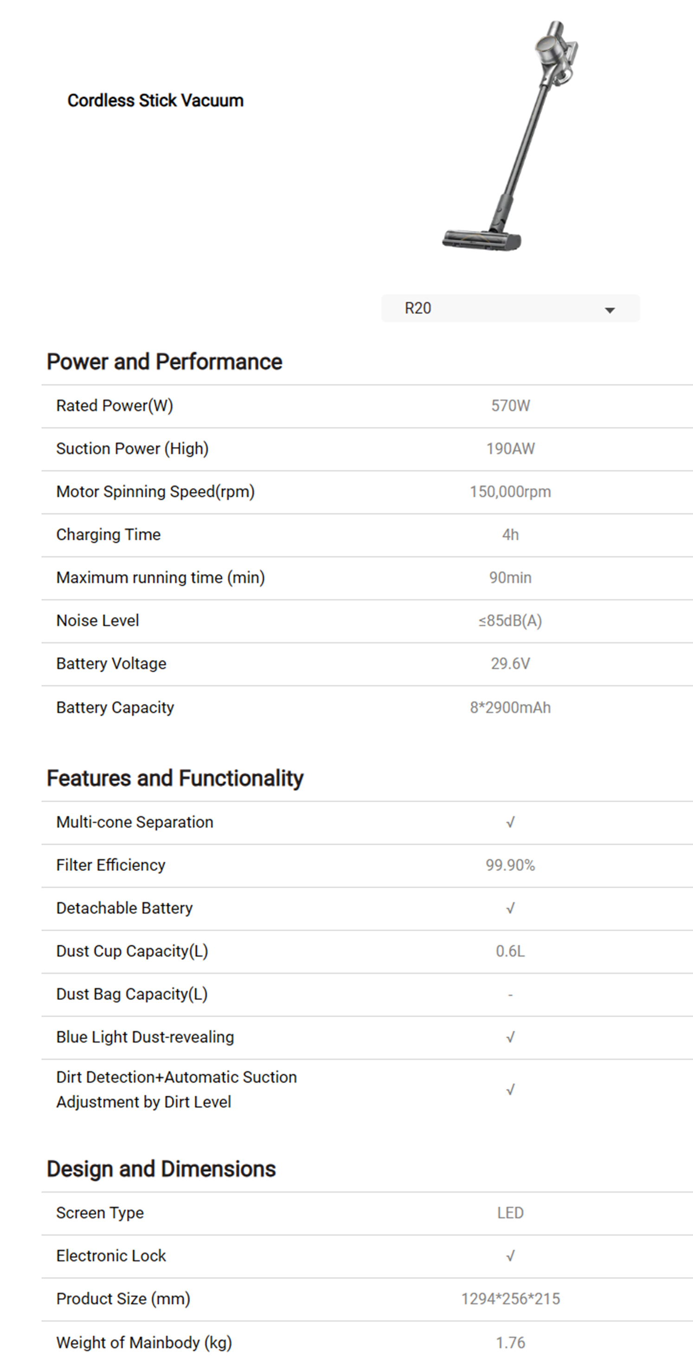The image size is (693, 1370).
Task: Select the Power and Performance heading
Action: (x=164, y=362)
